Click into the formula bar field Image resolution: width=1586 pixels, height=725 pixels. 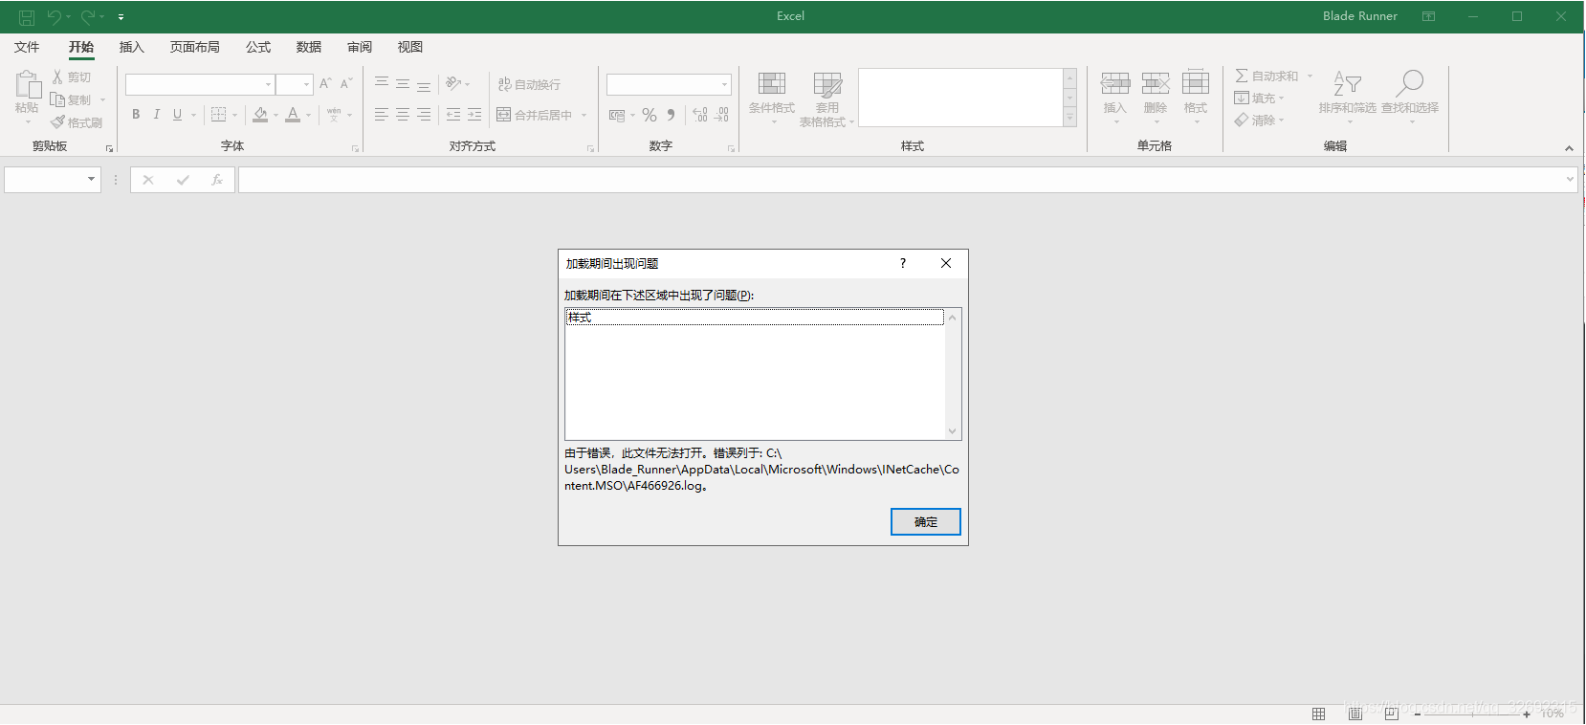[x=900, y=180]
